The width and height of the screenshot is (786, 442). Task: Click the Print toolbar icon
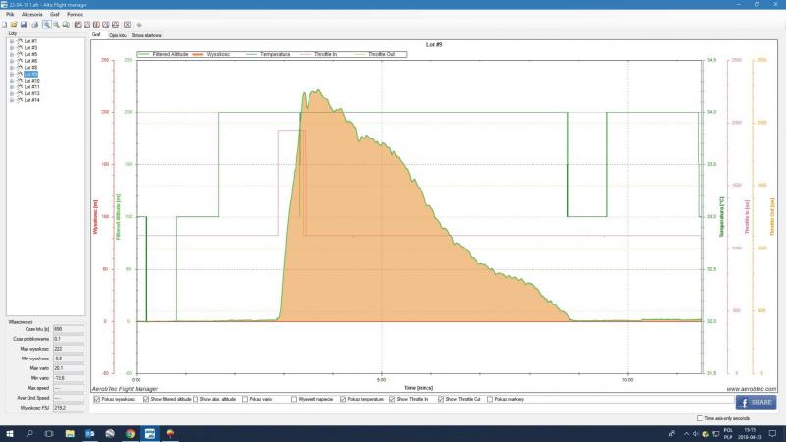(33, 24)
